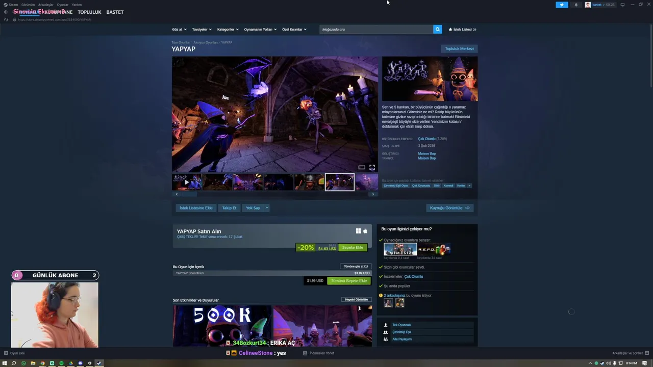This screenshot has width=653, height=367.
Task: Expand the Oynamanın Yolları dropdown
Action: click(260, 29)
